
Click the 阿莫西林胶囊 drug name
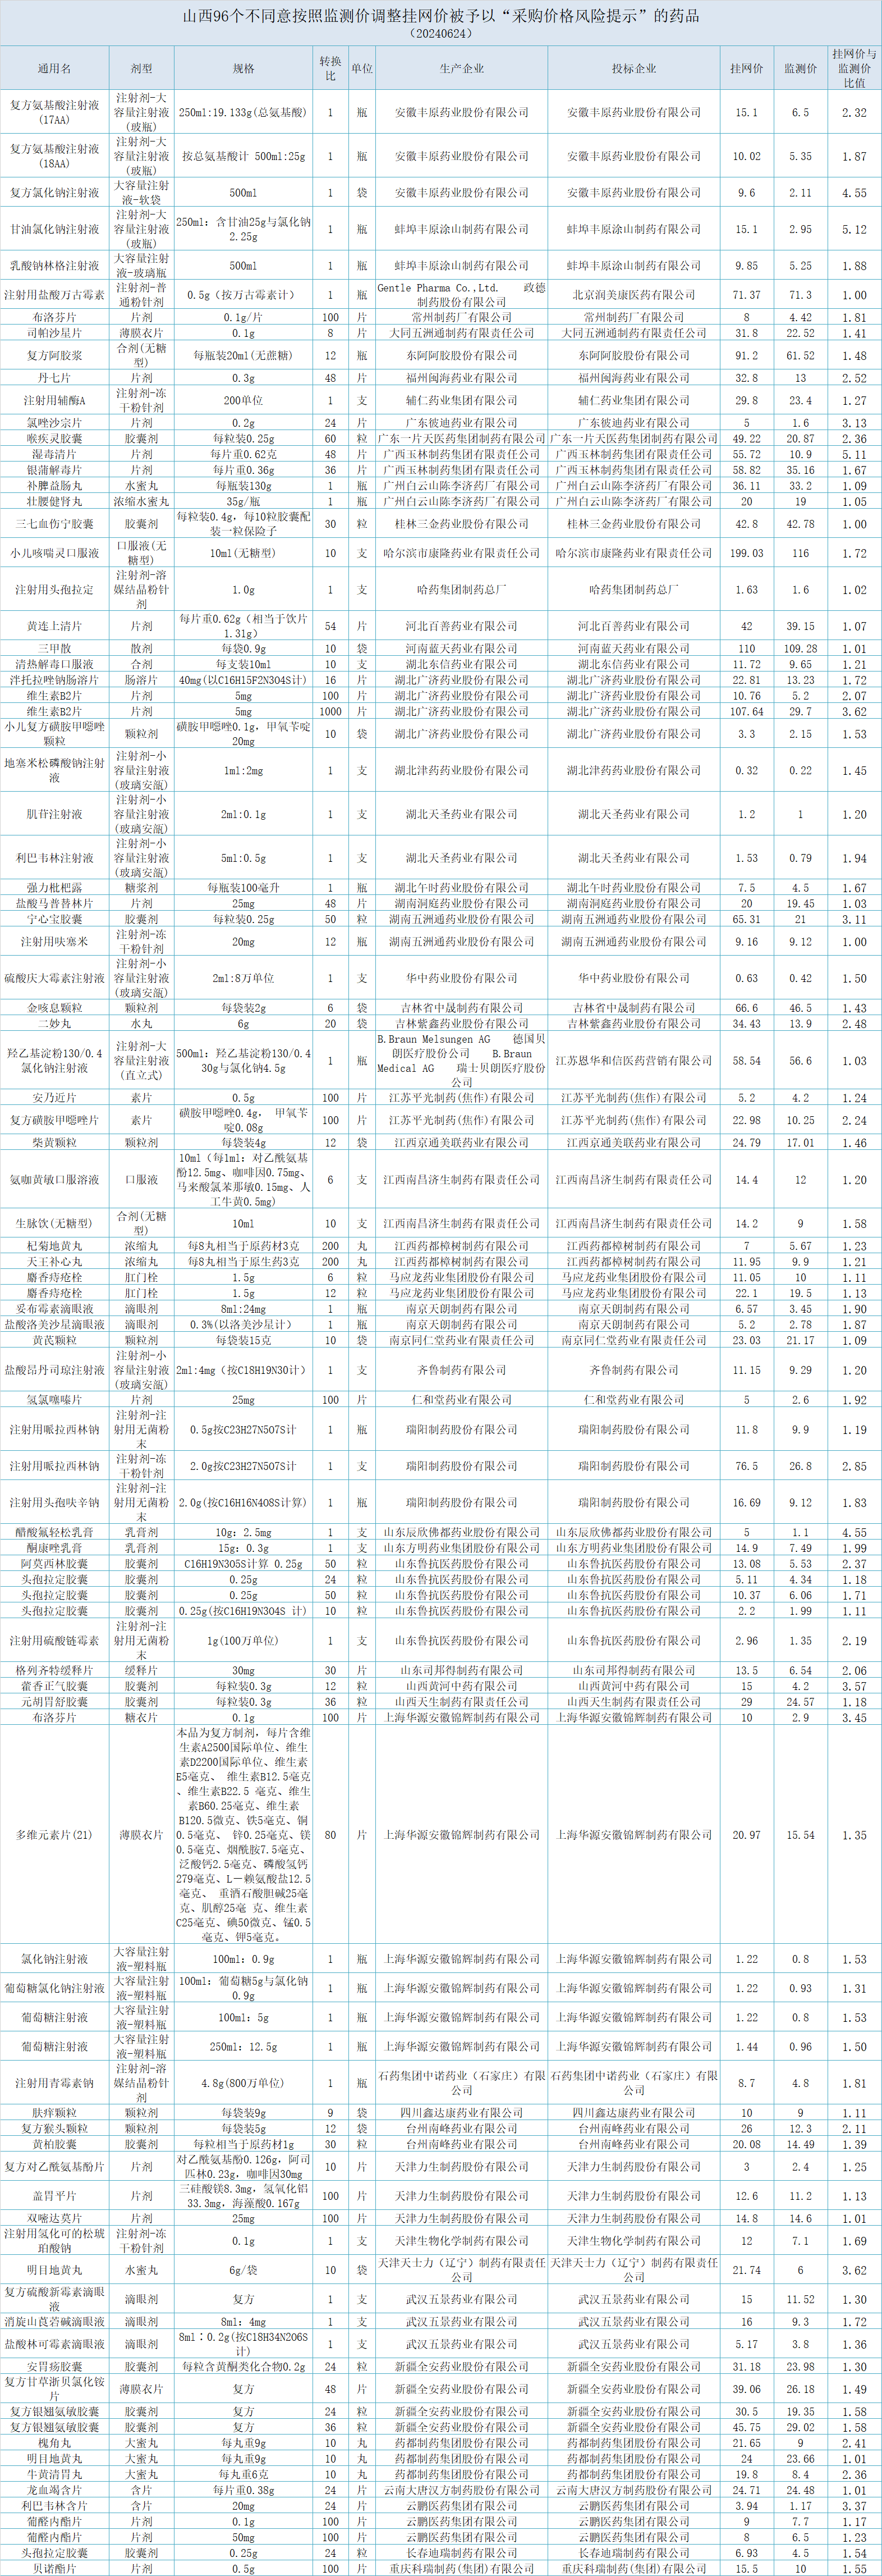click(x=55, y=1564)
